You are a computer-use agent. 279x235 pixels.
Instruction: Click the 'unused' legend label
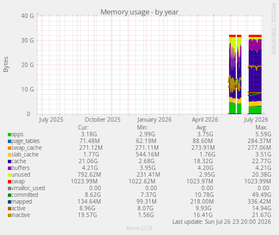[21, 175]
